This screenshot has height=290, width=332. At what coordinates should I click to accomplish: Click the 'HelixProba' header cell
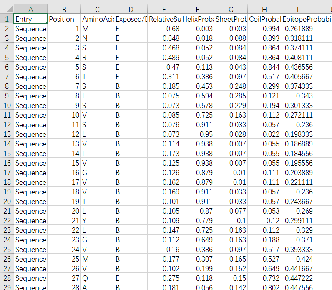point(198,19)
